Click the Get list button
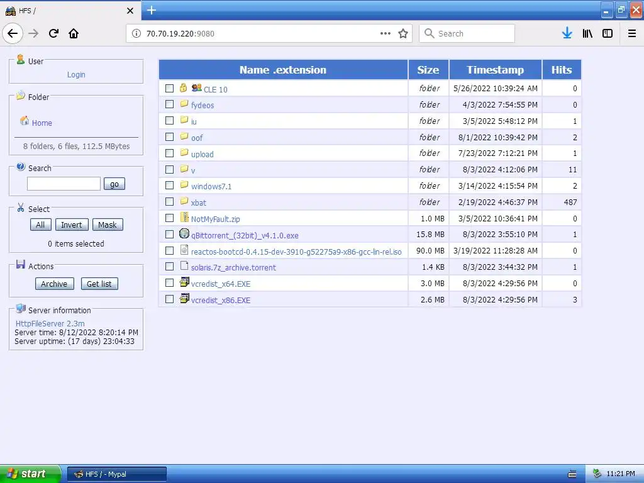Screen dimensions: 644x483 pos(99,284)
